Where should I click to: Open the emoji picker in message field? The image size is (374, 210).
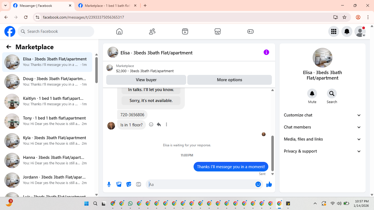pos(258,184)
